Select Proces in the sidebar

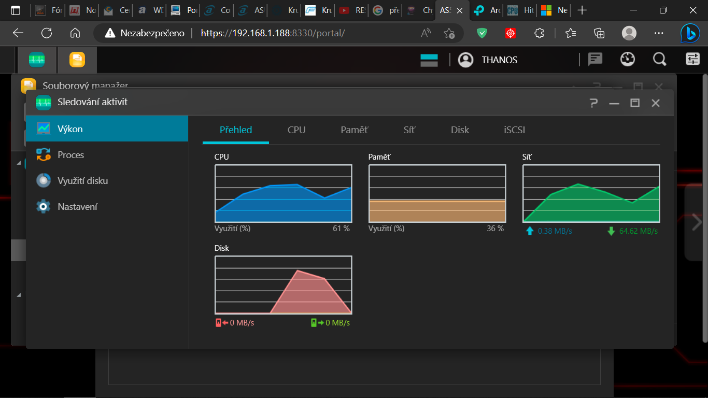[x=70, y=155]
